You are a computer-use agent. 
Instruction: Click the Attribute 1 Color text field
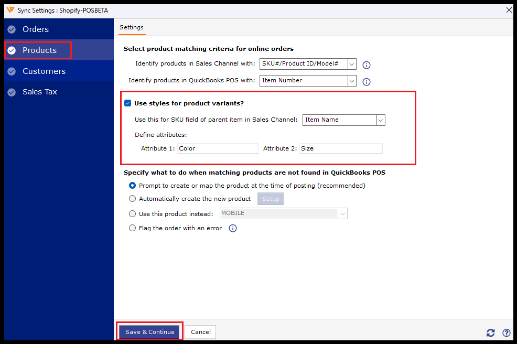[x=218, y=148]
